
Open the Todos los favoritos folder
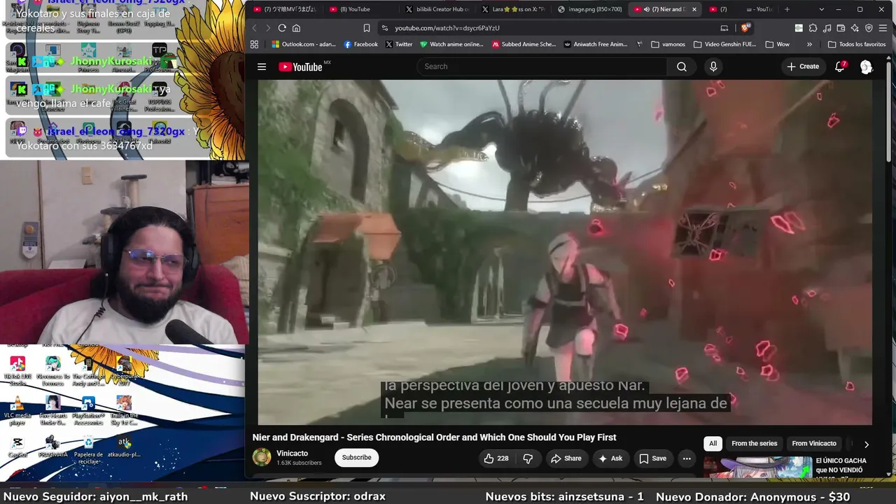(x=857, y=44)
